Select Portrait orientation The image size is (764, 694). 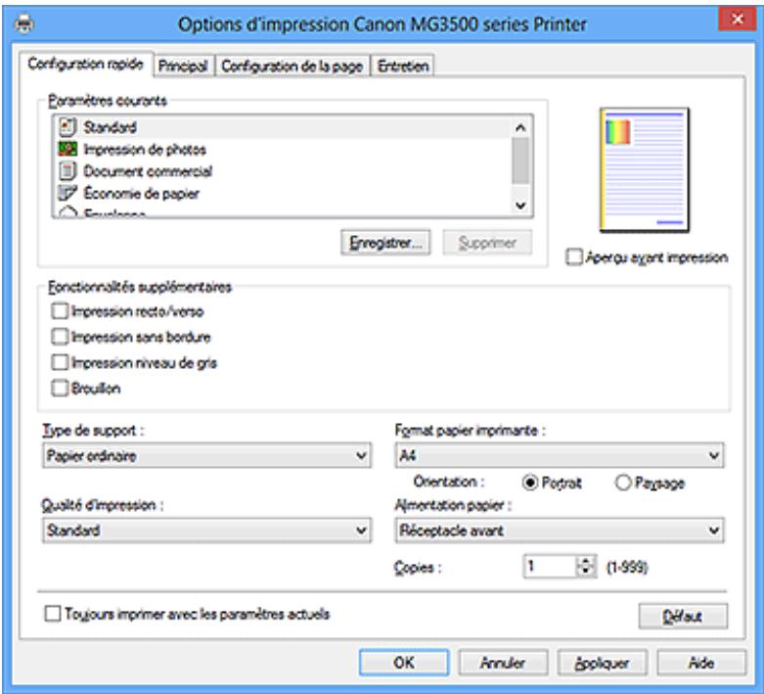(529, 483)
